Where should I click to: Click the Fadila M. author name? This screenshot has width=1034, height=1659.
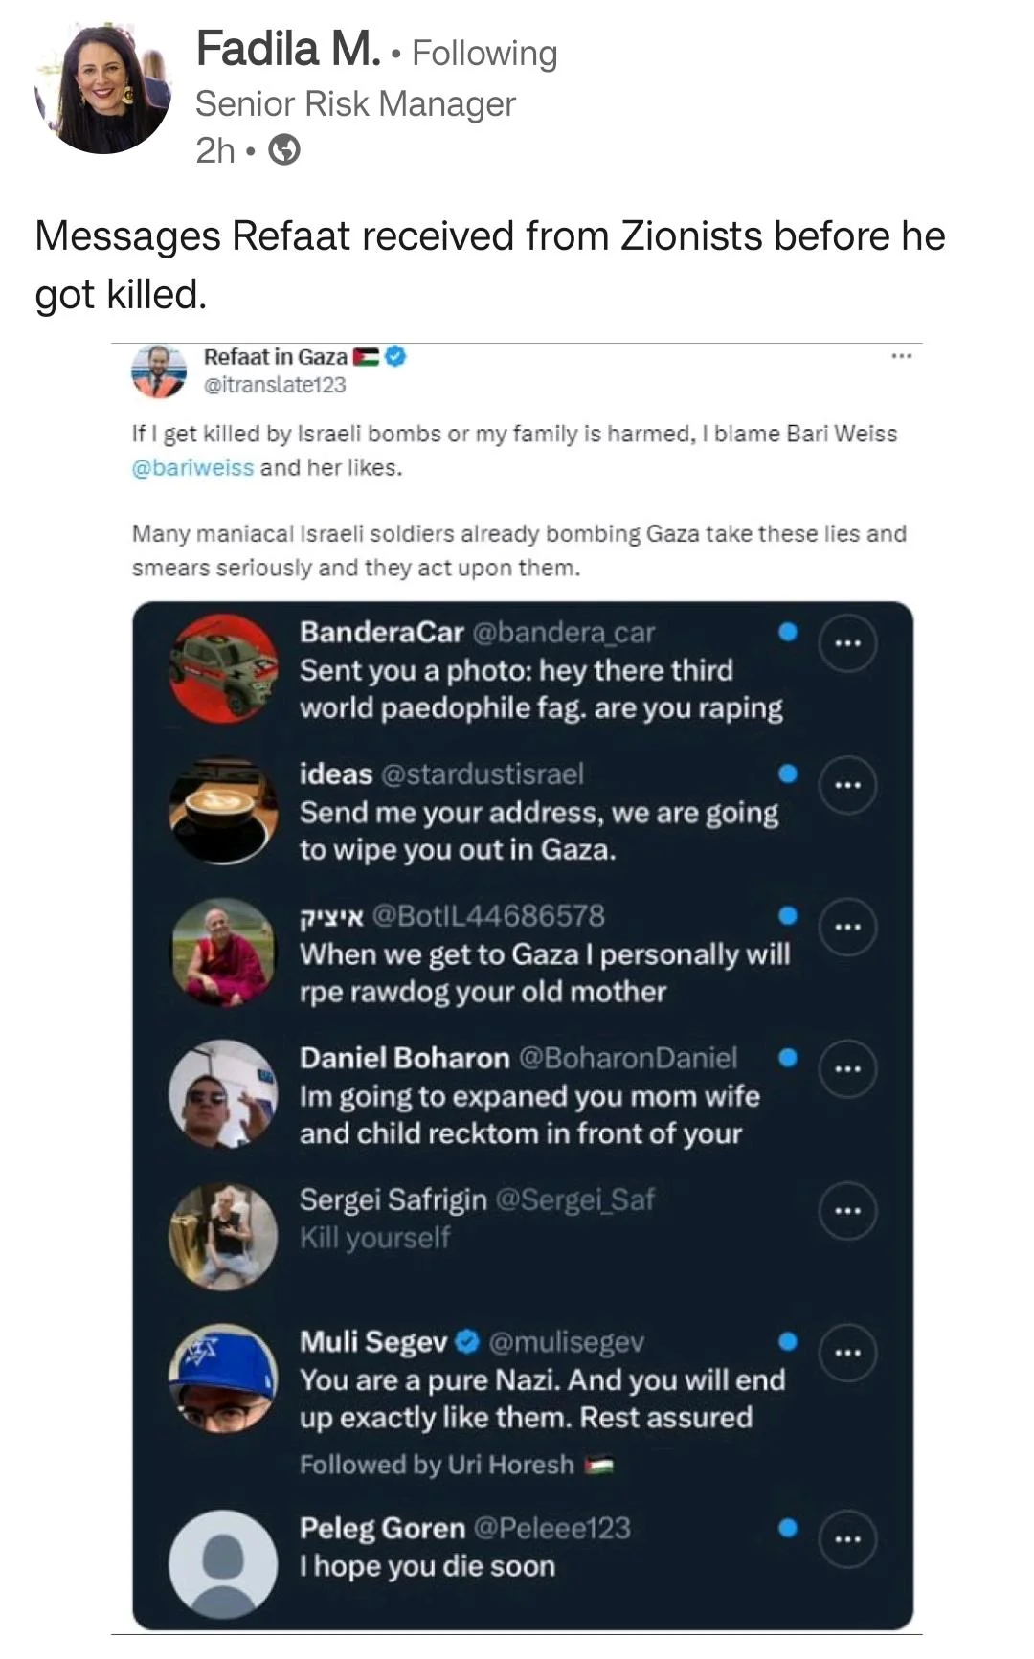point(288,49)
